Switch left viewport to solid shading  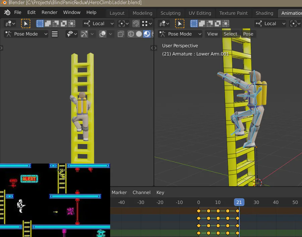(x=139, y=34)
